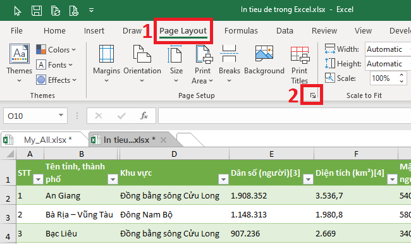Select the Page Layout ribbon tab

183,31
